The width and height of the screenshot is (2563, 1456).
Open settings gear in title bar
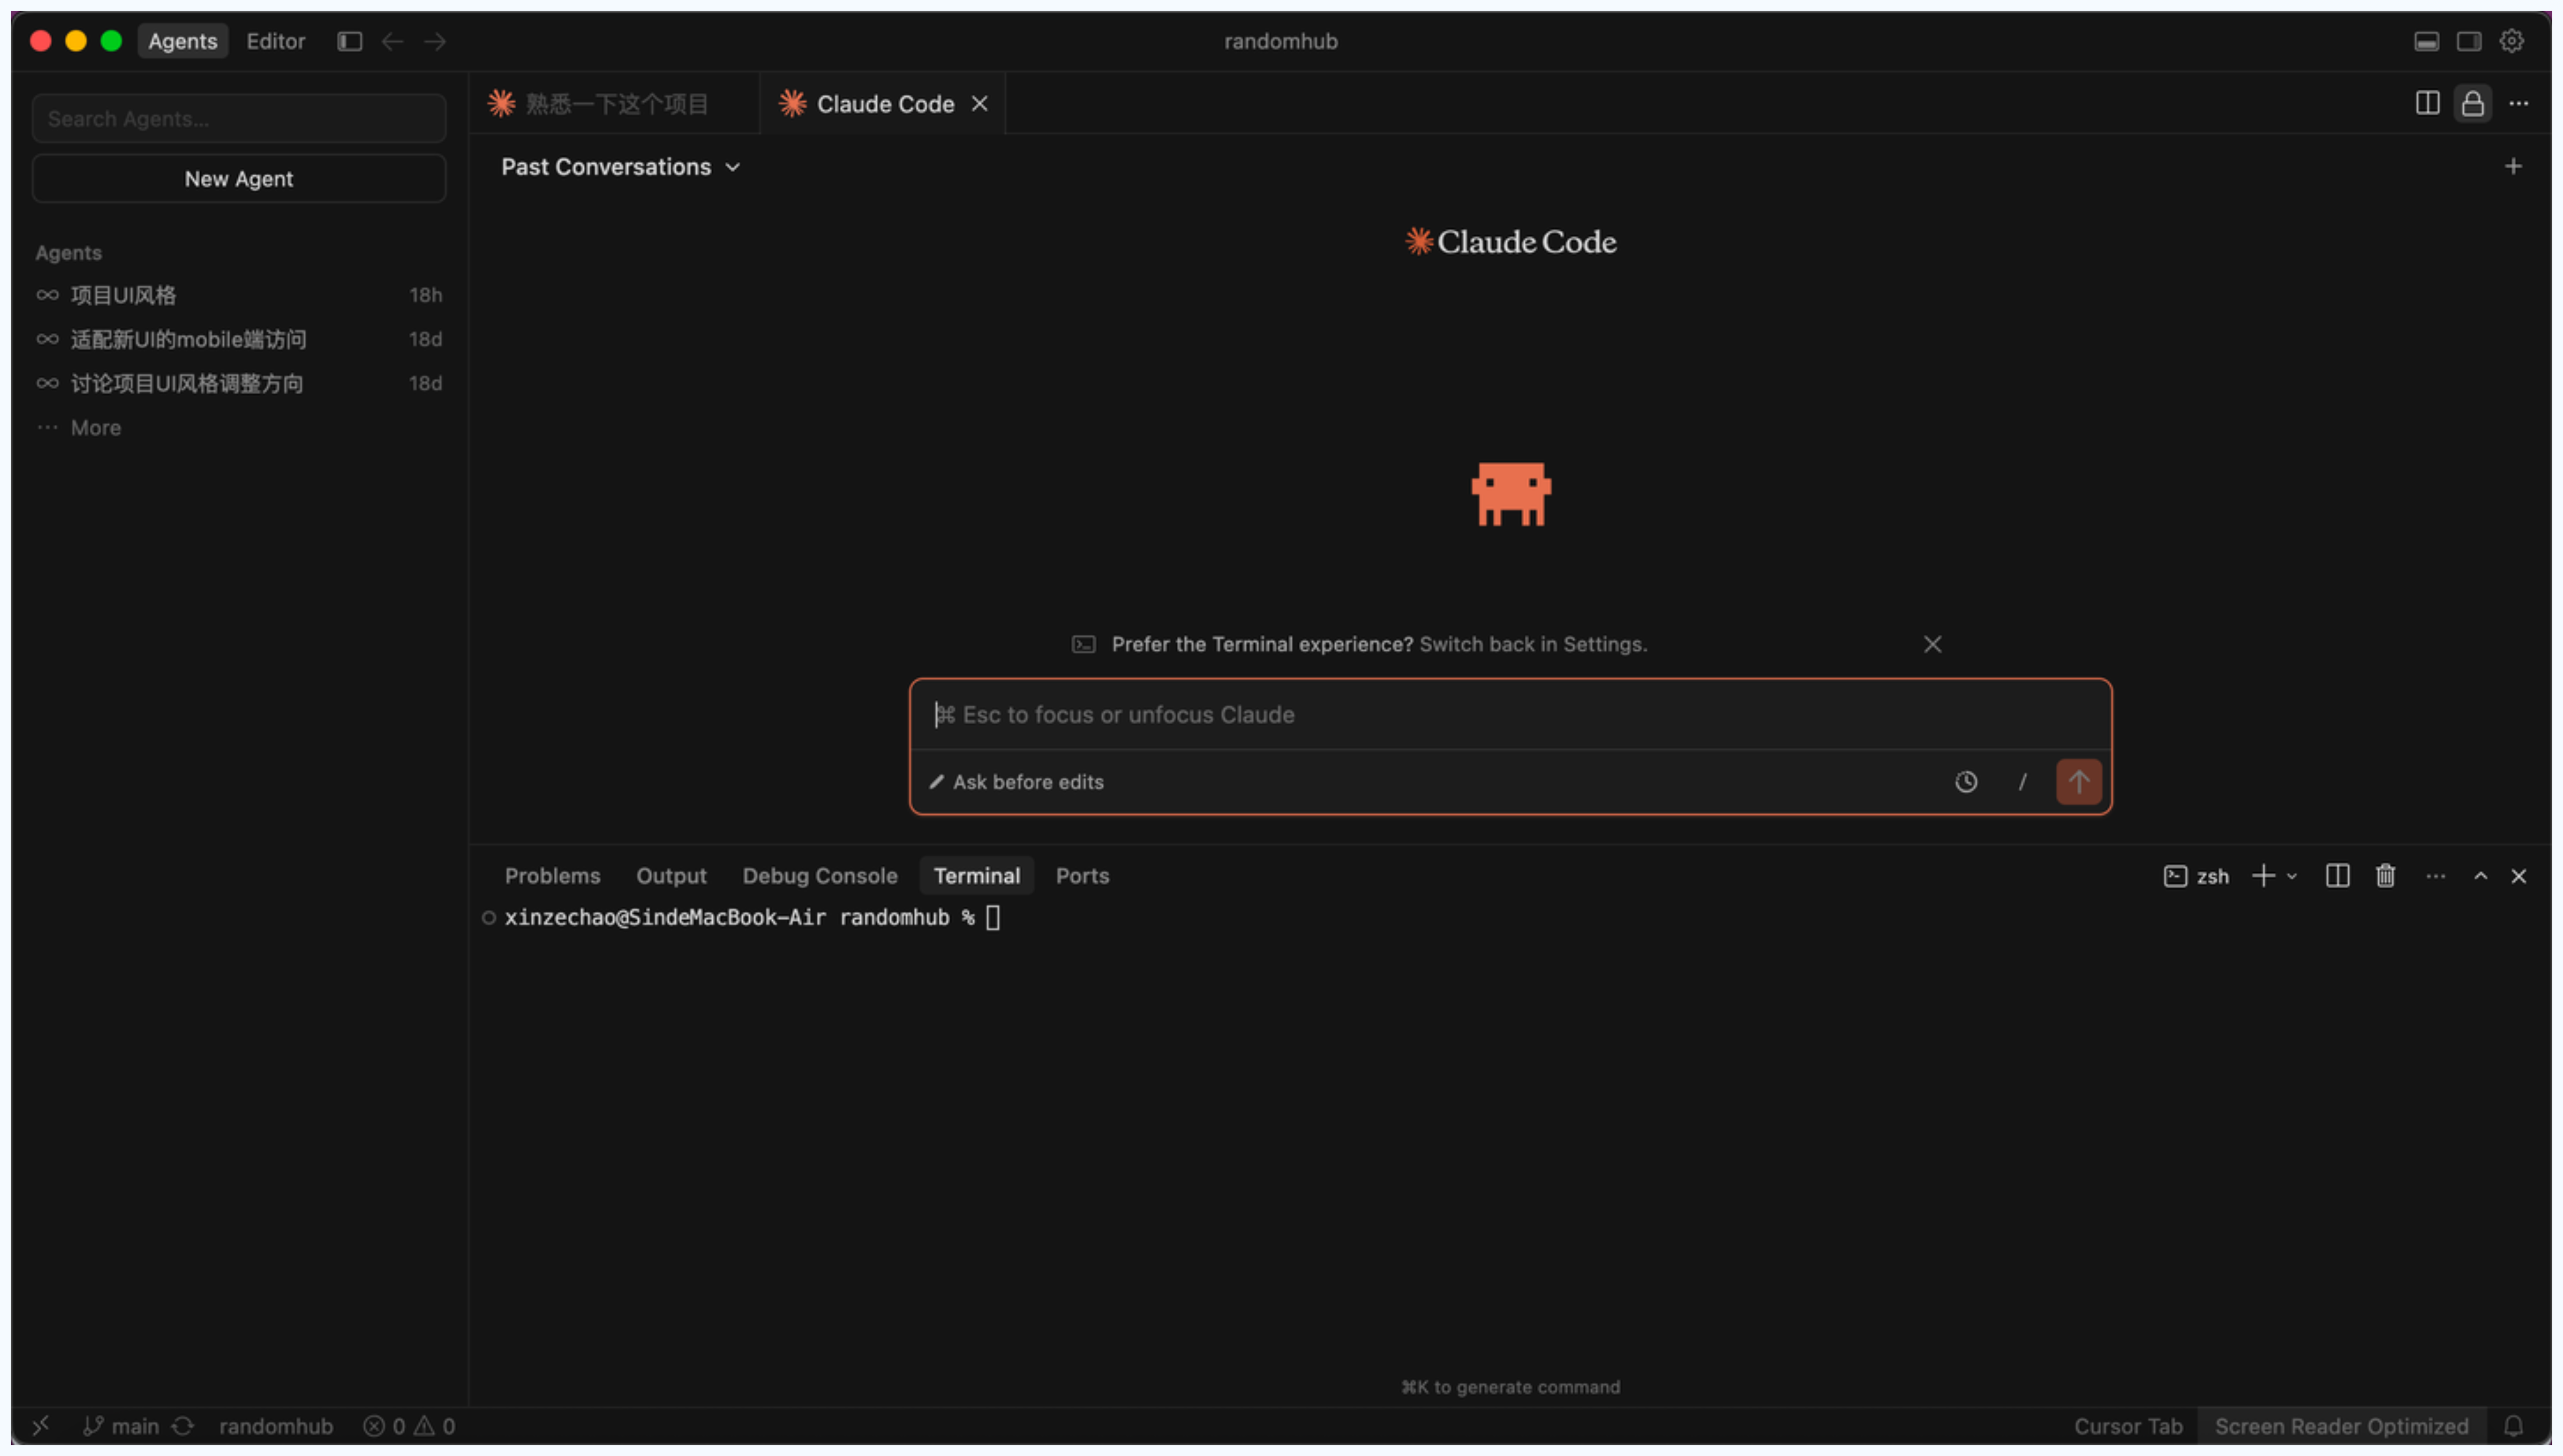coord(2512,41)
